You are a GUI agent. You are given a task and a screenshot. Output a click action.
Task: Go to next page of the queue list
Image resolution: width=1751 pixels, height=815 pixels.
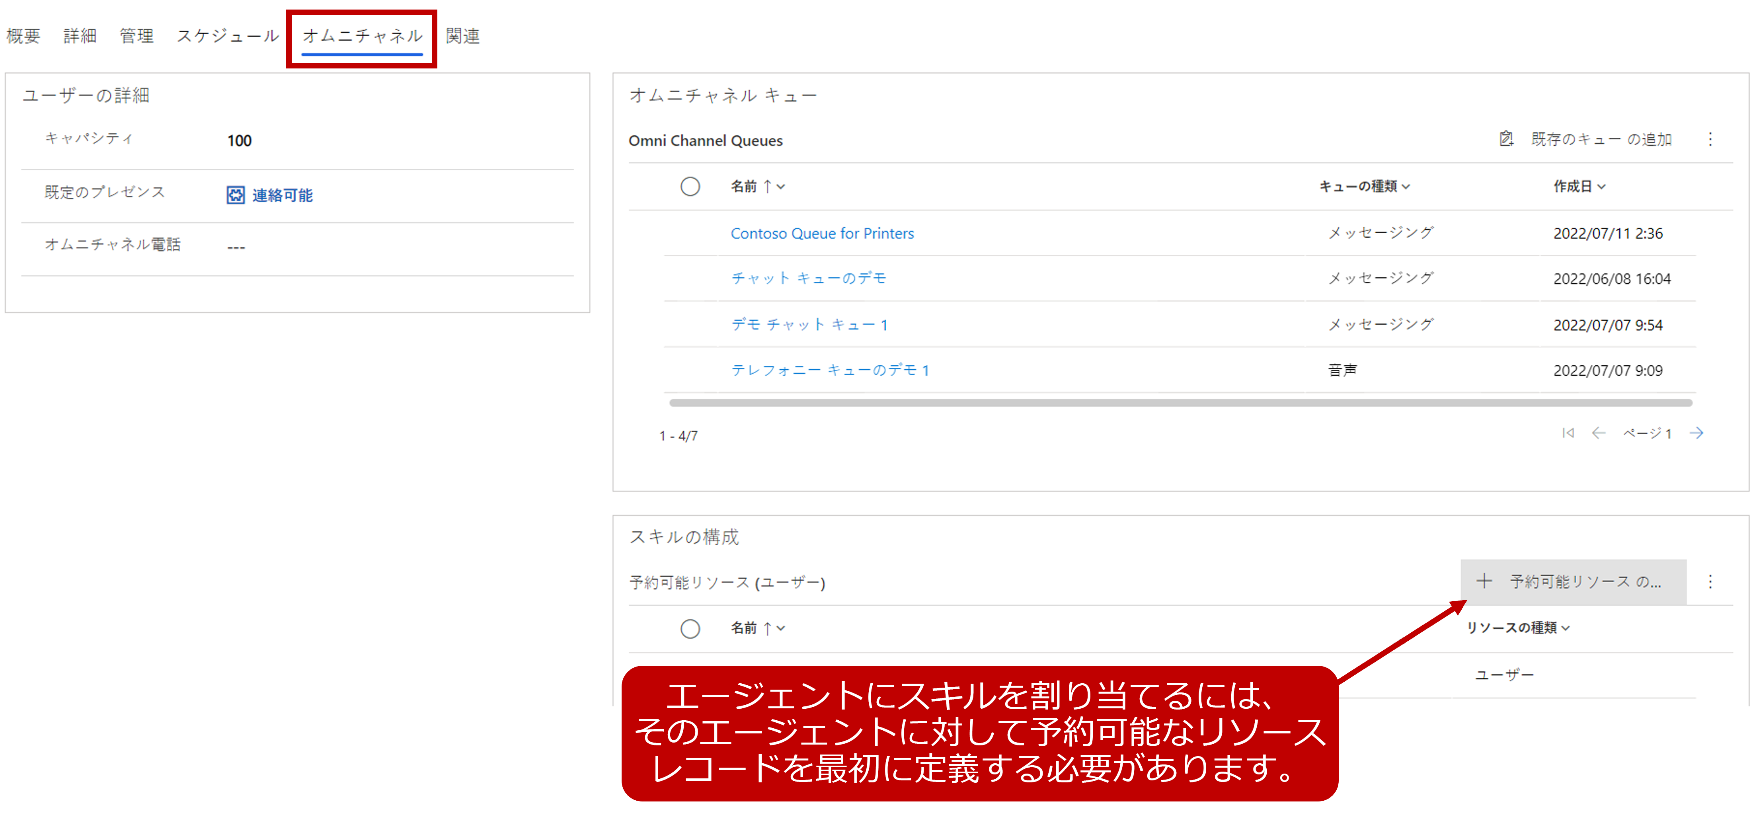(1696, 433)
